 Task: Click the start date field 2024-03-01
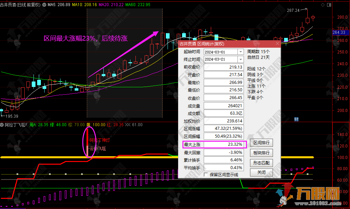(x=221, y=52)
